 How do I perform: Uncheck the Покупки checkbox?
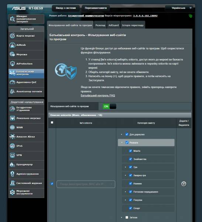coord(130,200)
